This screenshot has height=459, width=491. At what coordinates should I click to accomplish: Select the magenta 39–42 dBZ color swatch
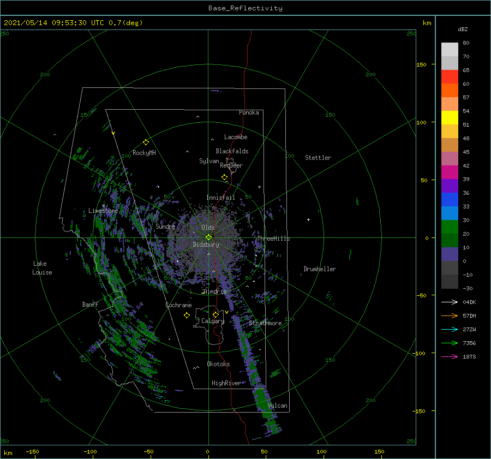tap(450, 172)
